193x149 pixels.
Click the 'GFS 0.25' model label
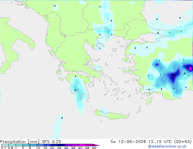pos(51,142)
